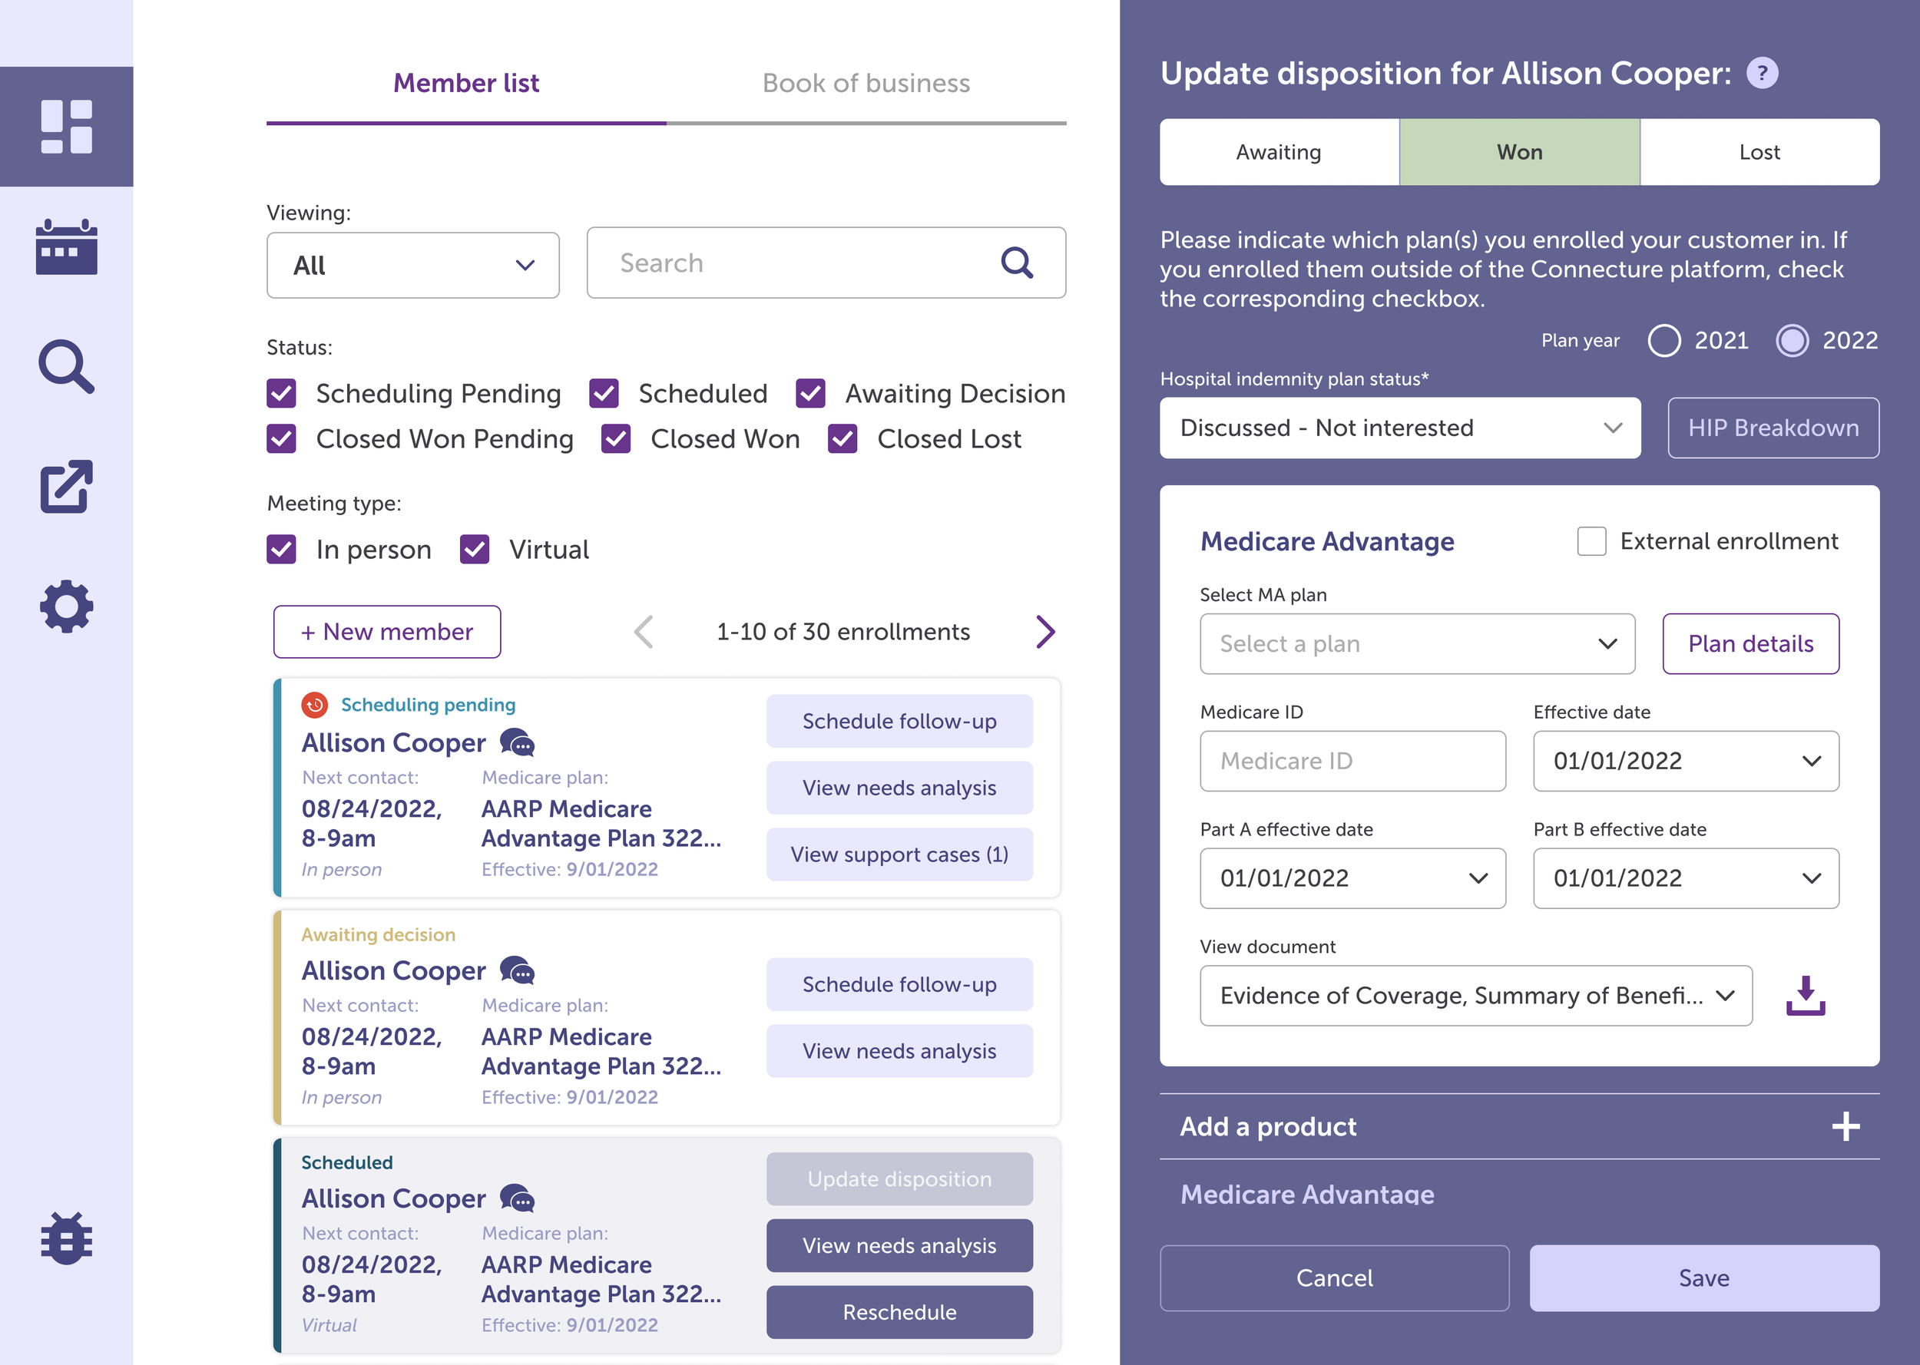
Task: Toggle the Closed Won checkbox
Action: (616, 439)
